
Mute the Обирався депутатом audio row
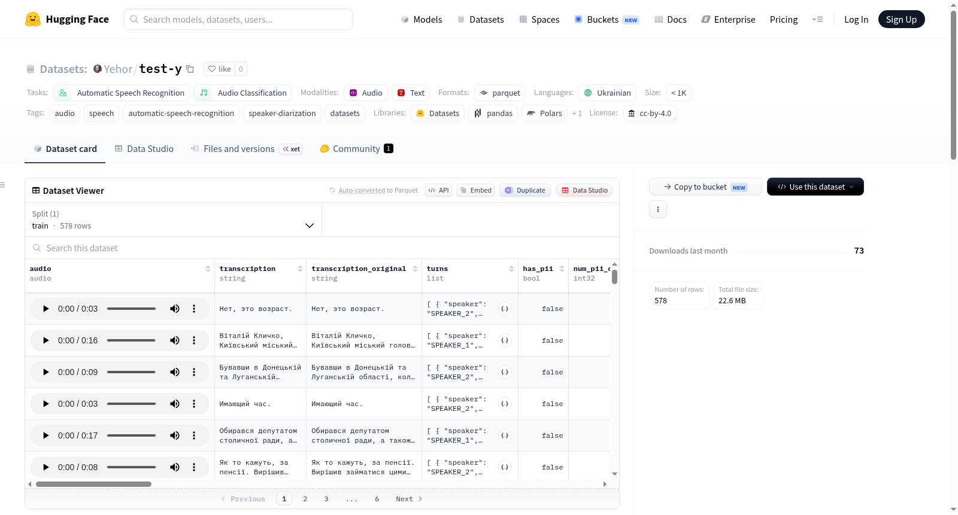(x=175, y=435)
